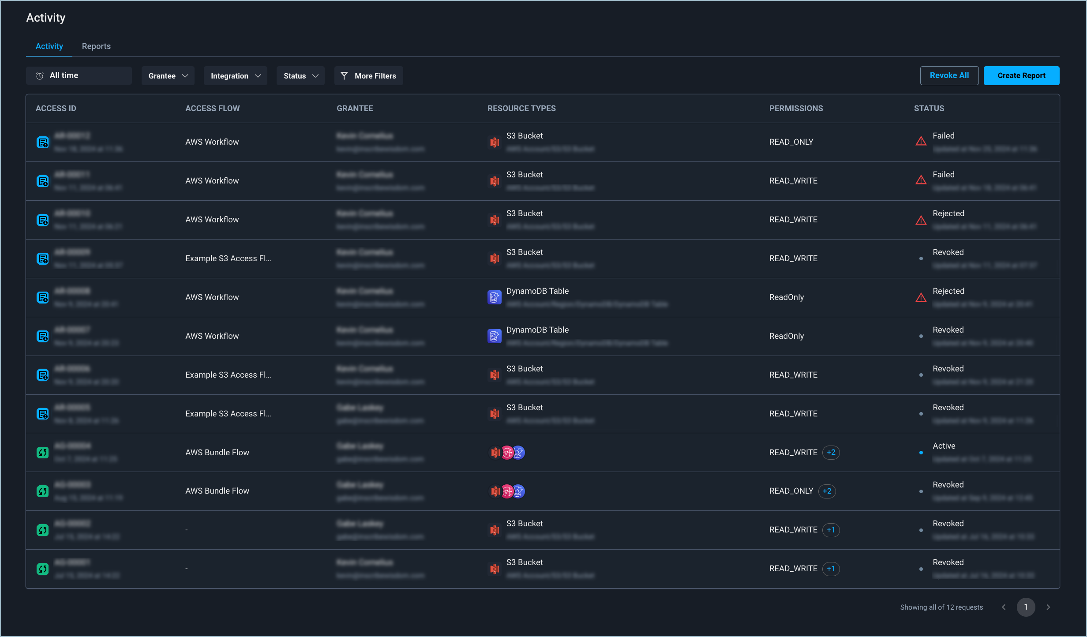Open the Status filter dropdown
Image resolution: width=1087 pixels, height=637 pixels.
(300, 76)
